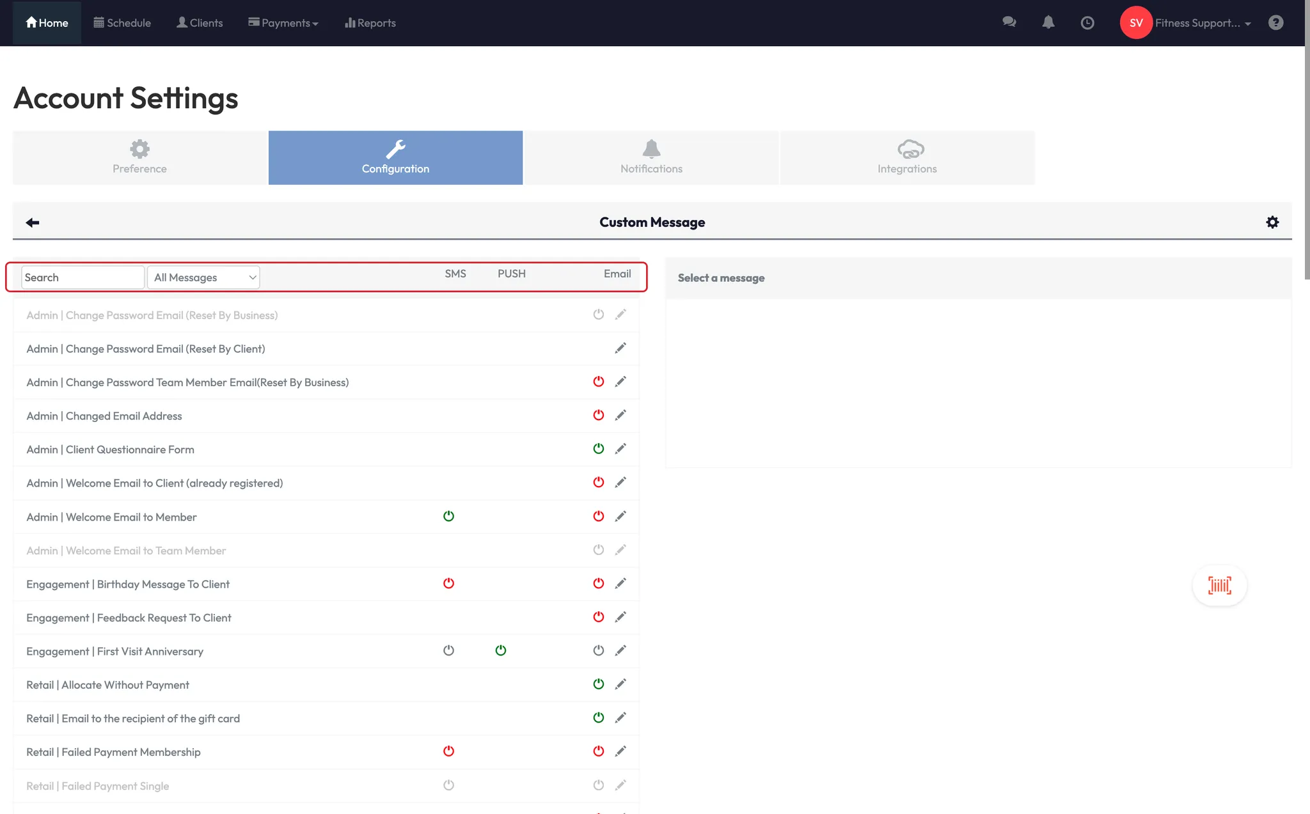The image size is (1310, 814).
Task: Edit Admin Client Questionnaire Form message
Action: pos(620,449)
